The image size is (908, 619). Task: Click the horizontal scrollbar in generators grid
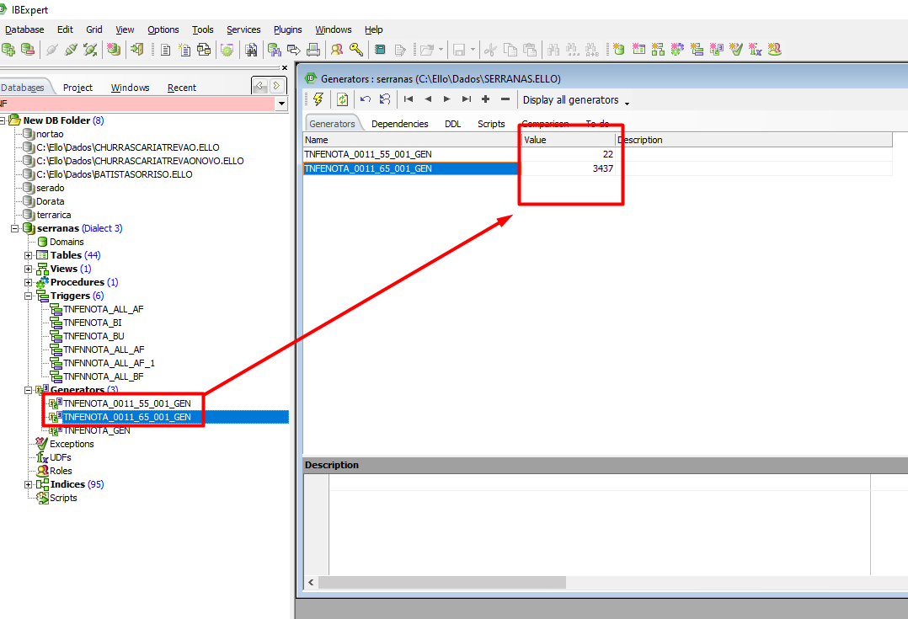[x=442, y=583]
